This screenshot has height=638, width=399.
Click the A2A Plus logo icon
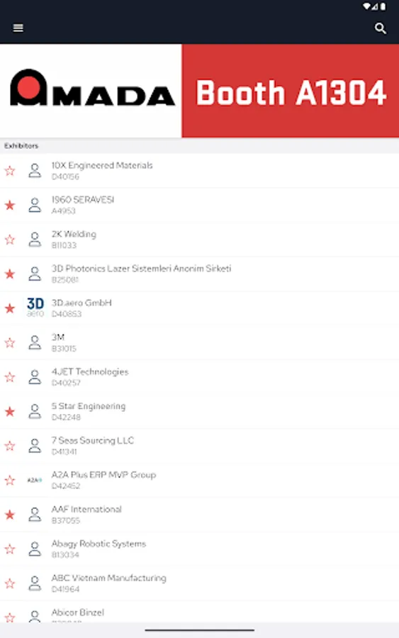pos(35,480)
